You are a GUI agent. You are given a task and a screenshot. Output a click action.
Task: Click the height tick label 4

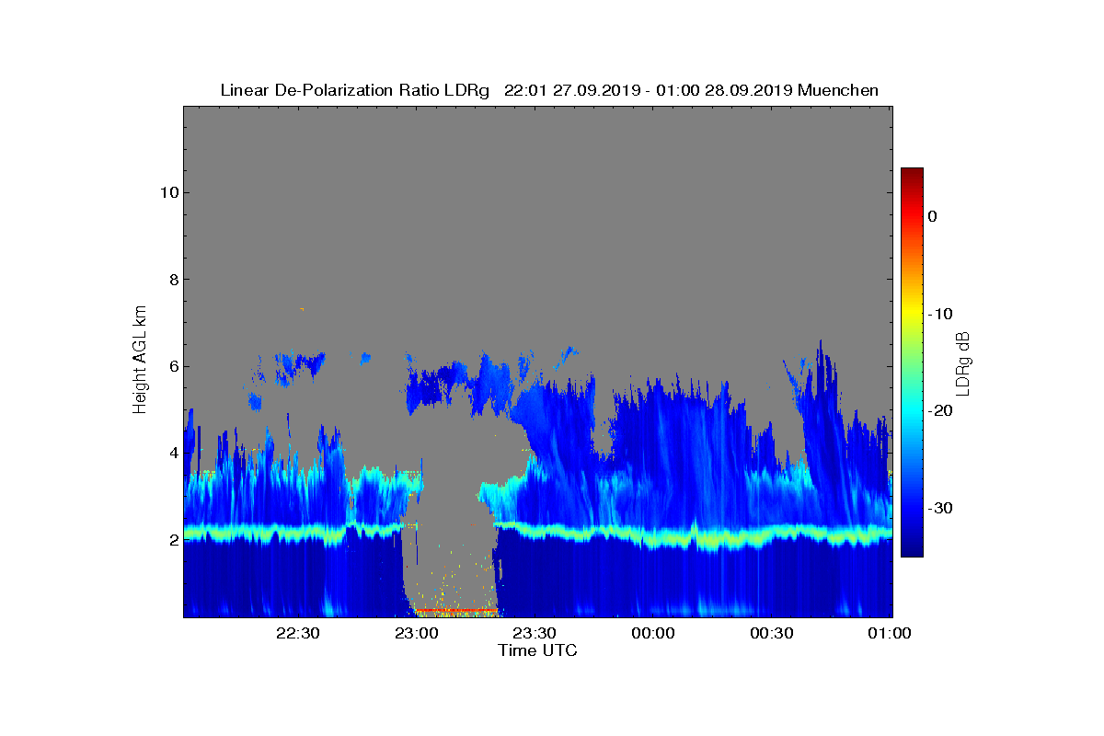[x=172, y=454]
